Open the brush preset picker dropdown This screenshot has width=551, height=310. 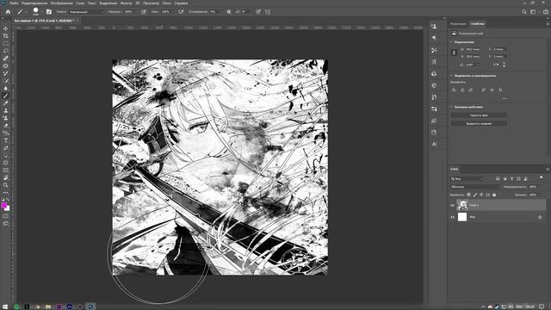pos(41,11)
